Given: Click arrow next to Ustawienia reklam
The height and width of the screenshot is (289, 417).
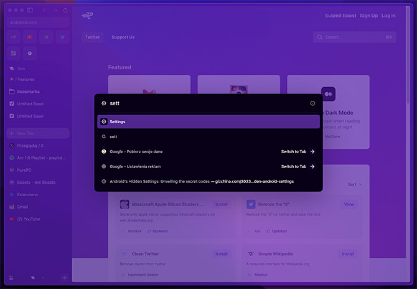Looking at the screenshot, I should point(312,166).
